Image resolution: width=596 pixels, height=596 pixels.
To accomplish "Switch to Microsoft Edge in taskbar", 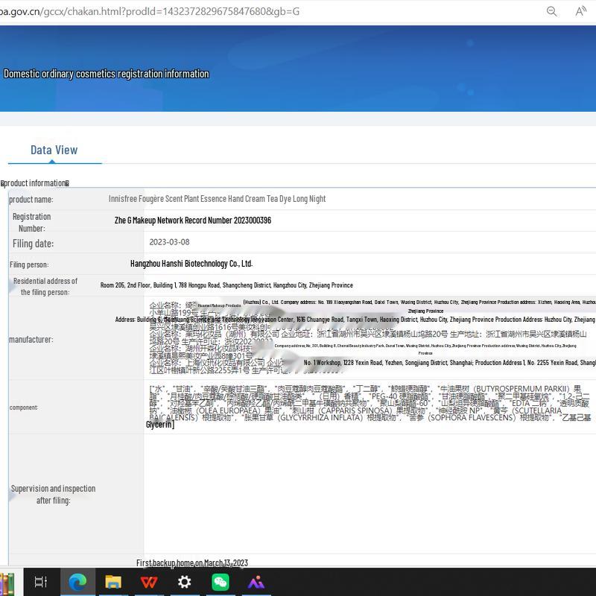I will click(x=77, y=582).
